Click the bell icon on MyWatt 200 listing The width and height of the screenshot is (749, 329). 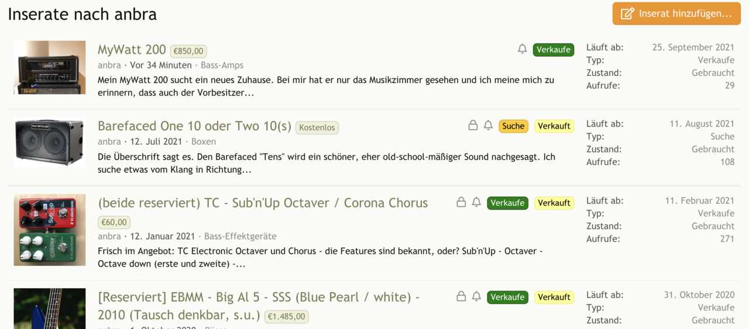coord(522,49)
